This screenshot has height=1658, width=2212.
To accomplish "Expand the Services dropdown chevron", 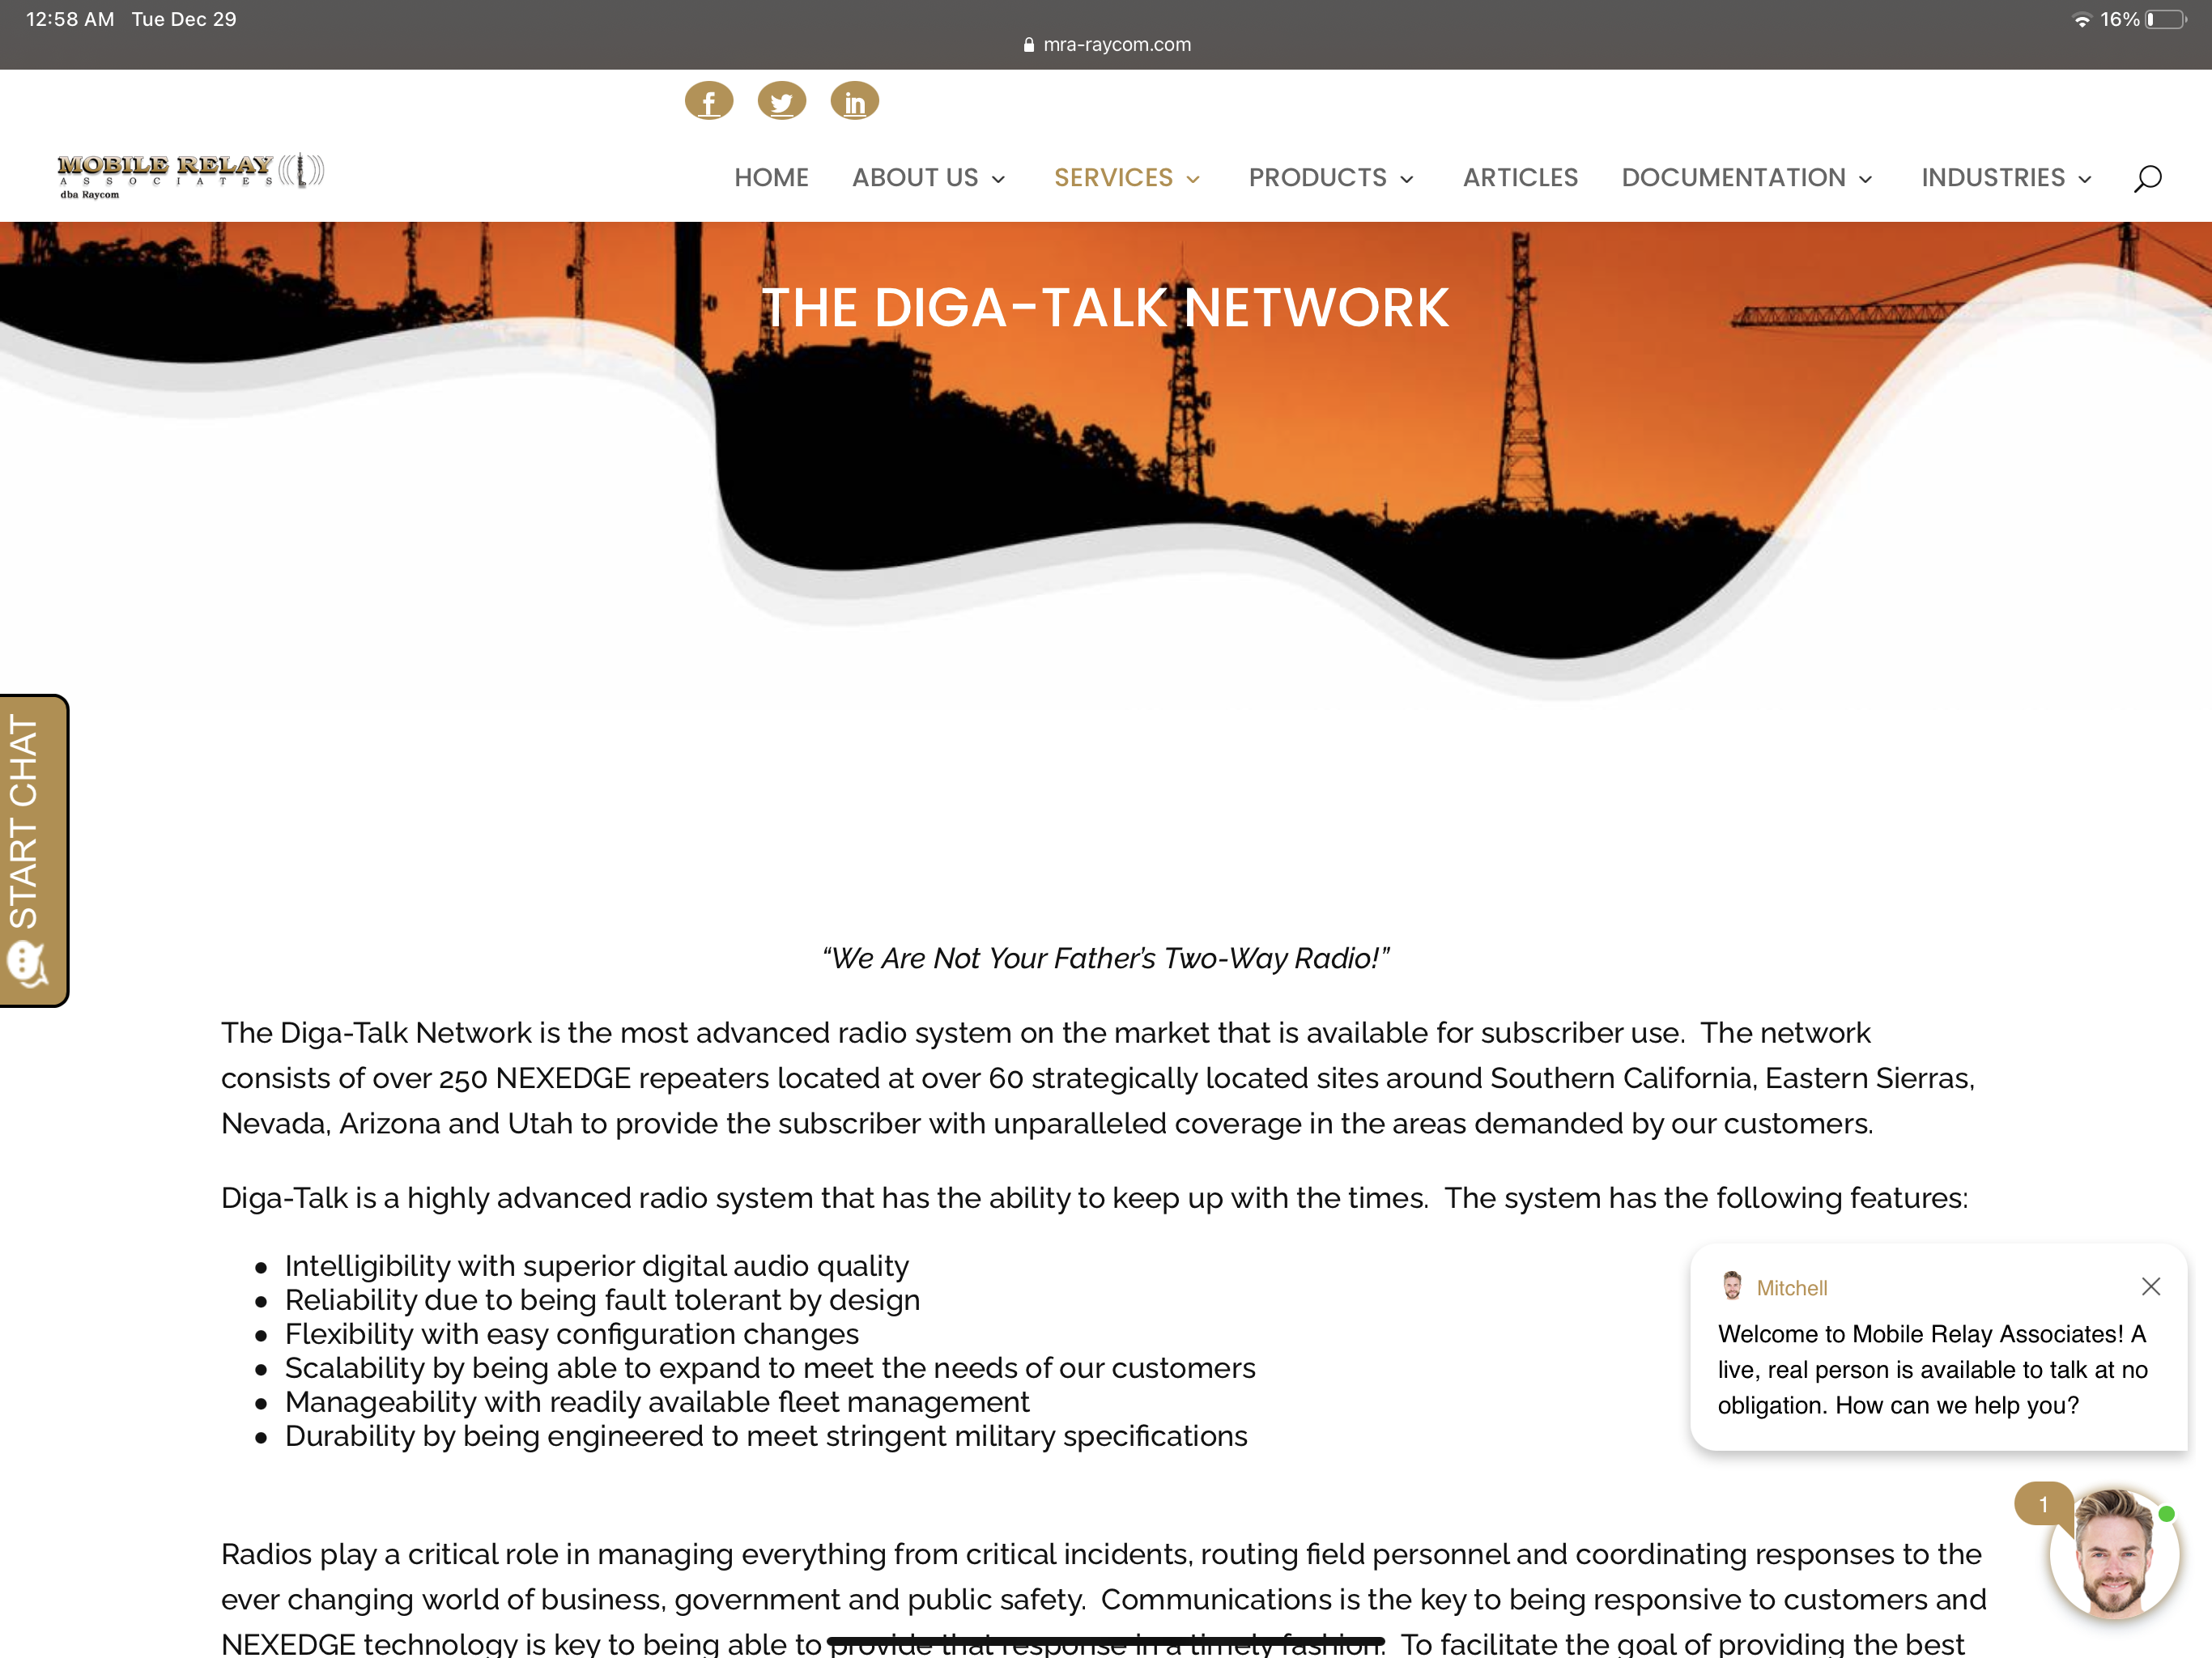I will 1193,180.
